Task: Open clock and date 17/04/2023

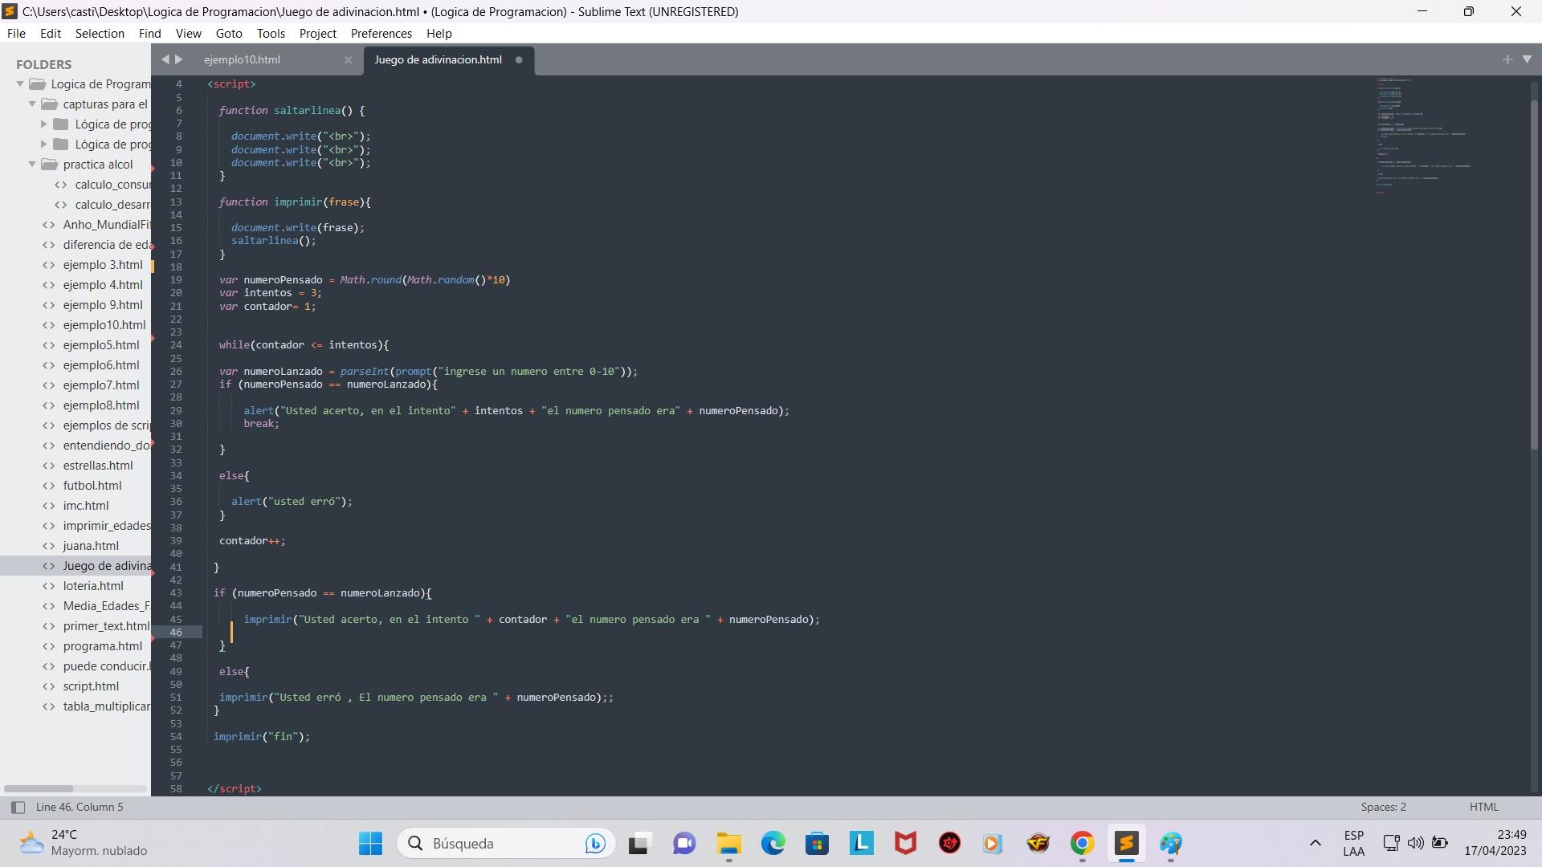Action: point(1495,843)
